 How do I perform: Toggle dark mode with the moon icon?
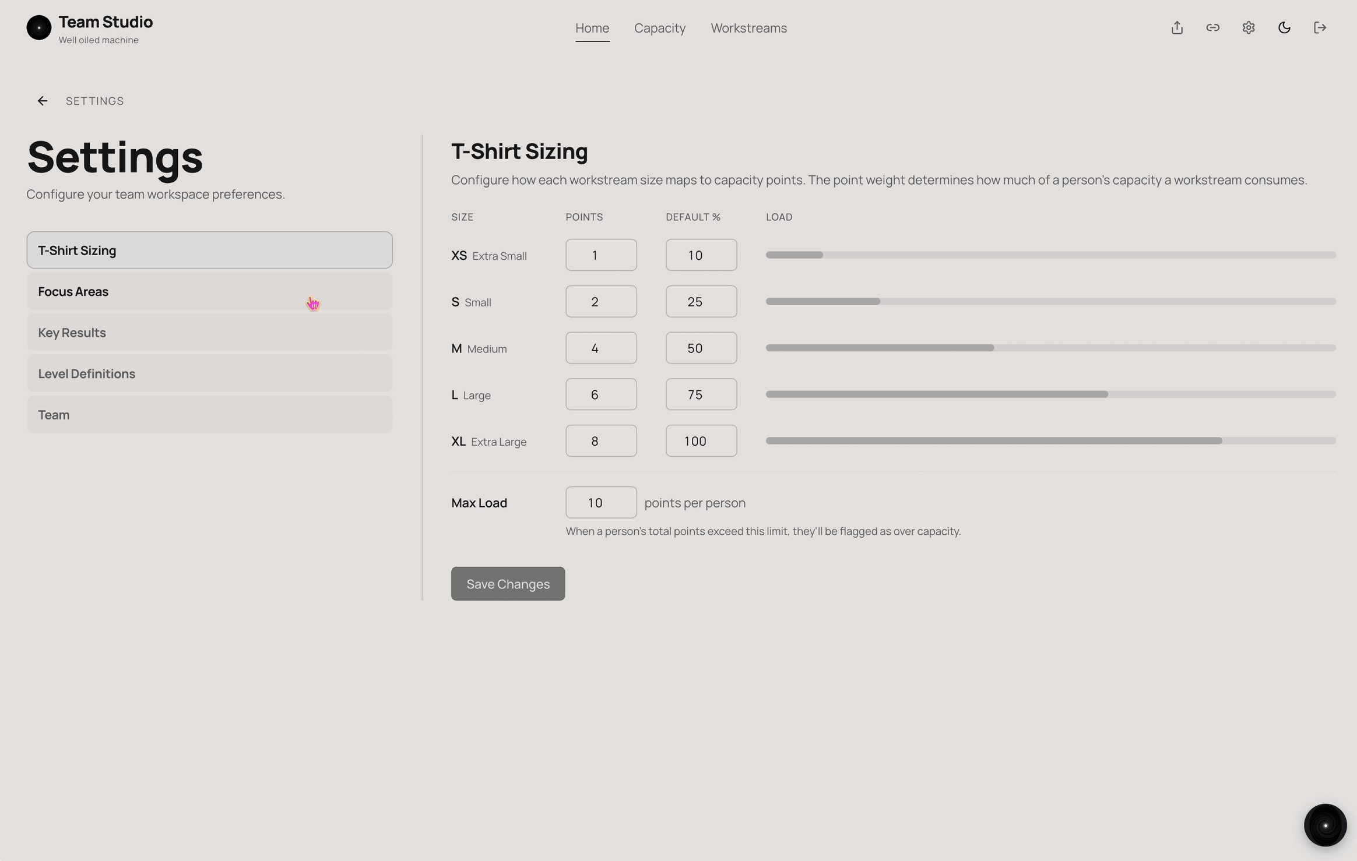click(x=1284, y=27)
